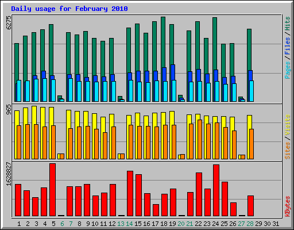Click the cyan Pages bar for day 9

click(x=88, y=91)
